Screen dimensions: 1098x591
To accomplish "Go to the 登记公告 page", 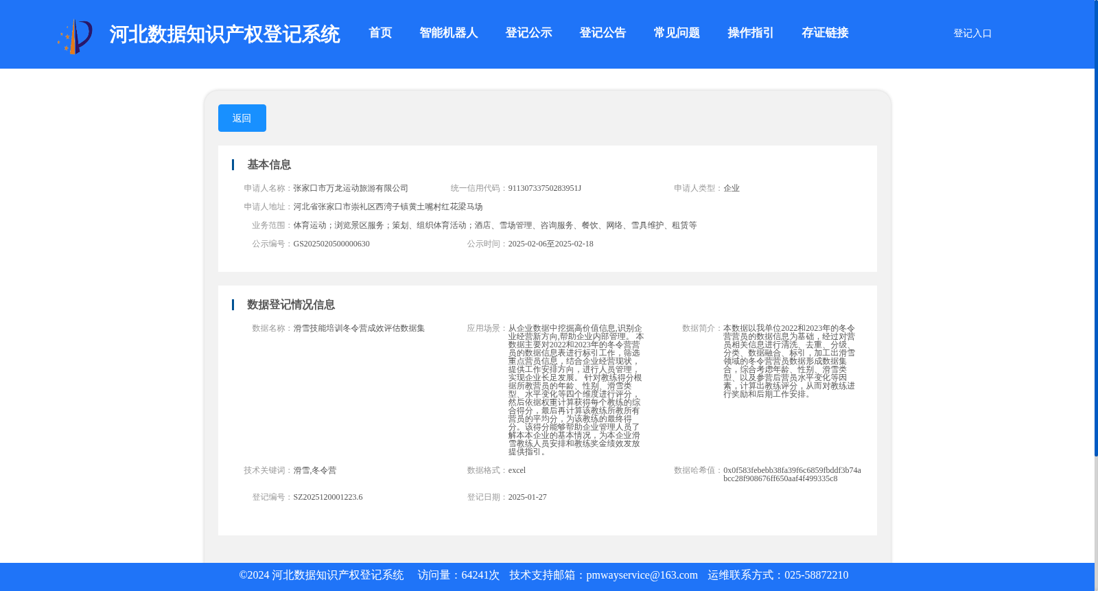I will pyautogui.click(x=603, y=33).
